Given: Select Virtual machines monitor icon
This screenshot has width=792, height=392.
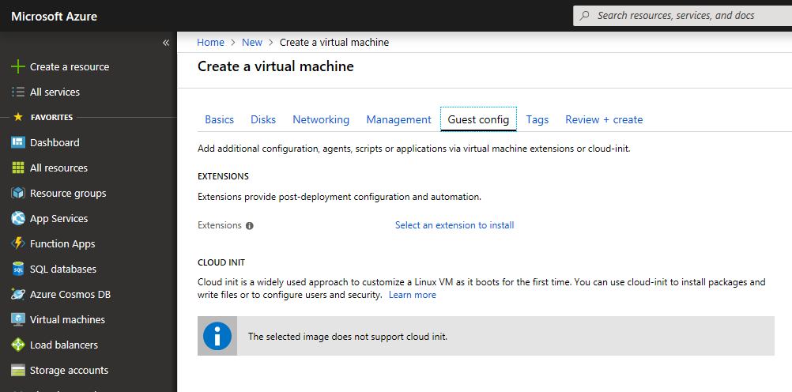Looking at the screenshot, I should (x=18, y=319).
